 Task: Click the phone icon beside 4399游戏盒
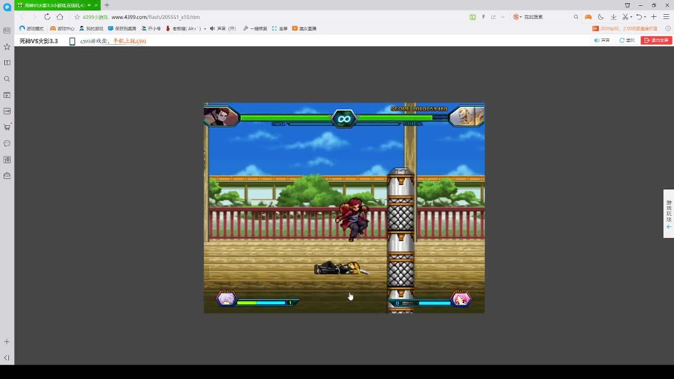(x=72, y=41)
